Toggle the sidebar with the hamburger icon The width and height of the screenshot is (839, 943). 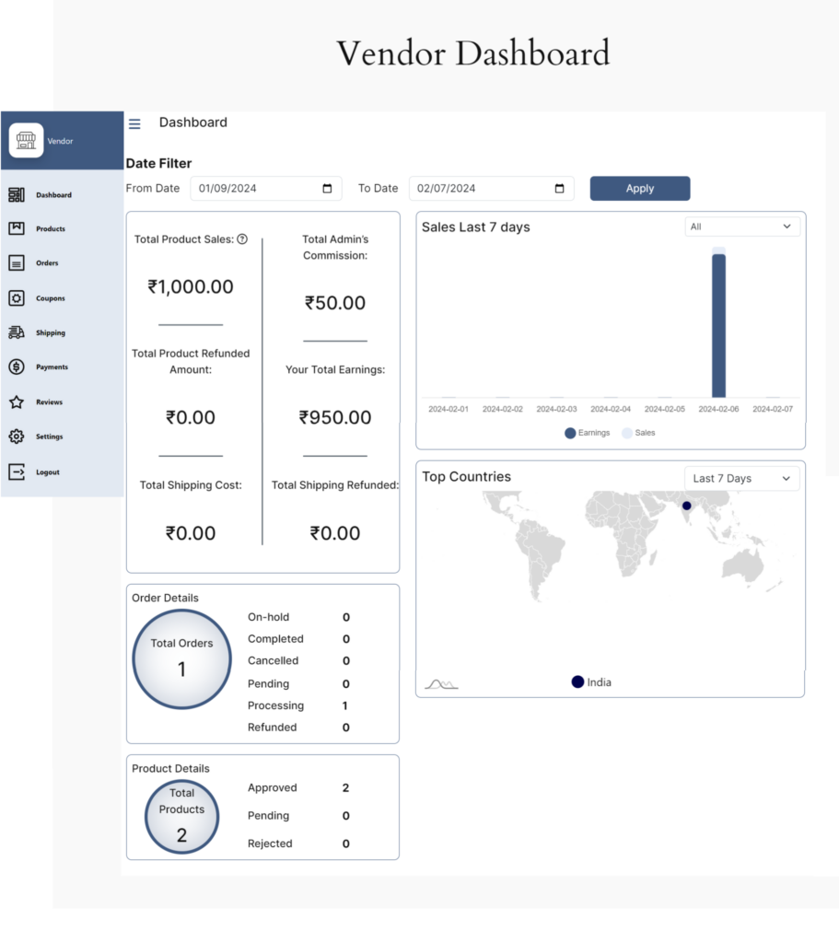134,123
